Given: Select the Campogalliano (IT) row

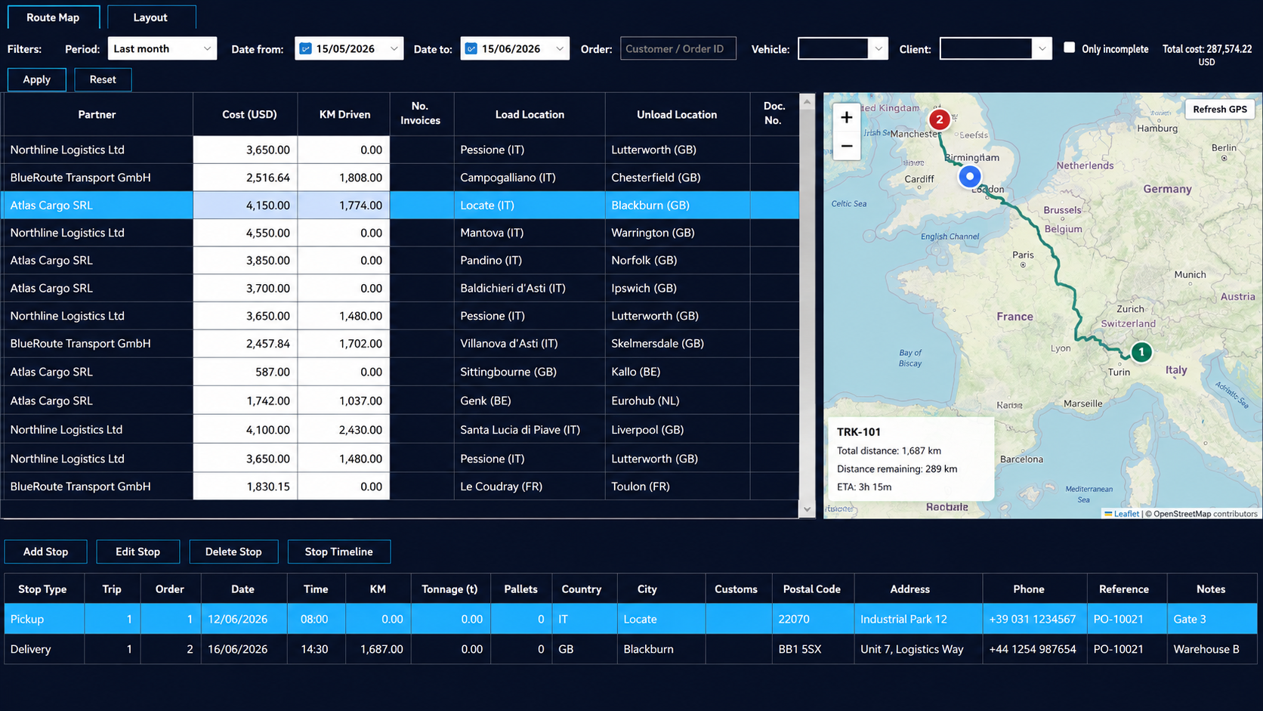Looking at the screenshot, I should click(400, 178).
